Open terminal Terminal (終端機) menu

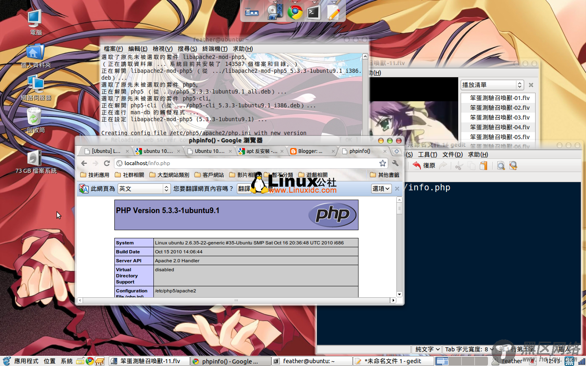215,49
